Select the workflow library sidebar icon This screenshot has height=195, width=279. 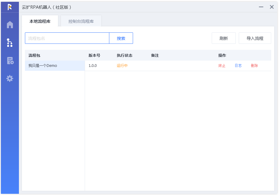point(10,43)
